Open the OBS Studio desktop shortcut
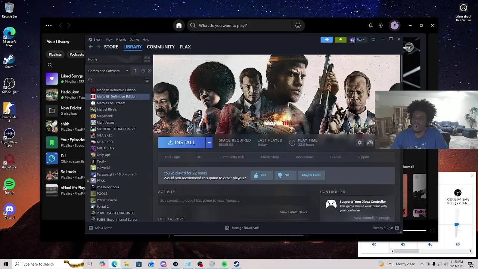This screenshot has height=269, width=478. [9, 86]
